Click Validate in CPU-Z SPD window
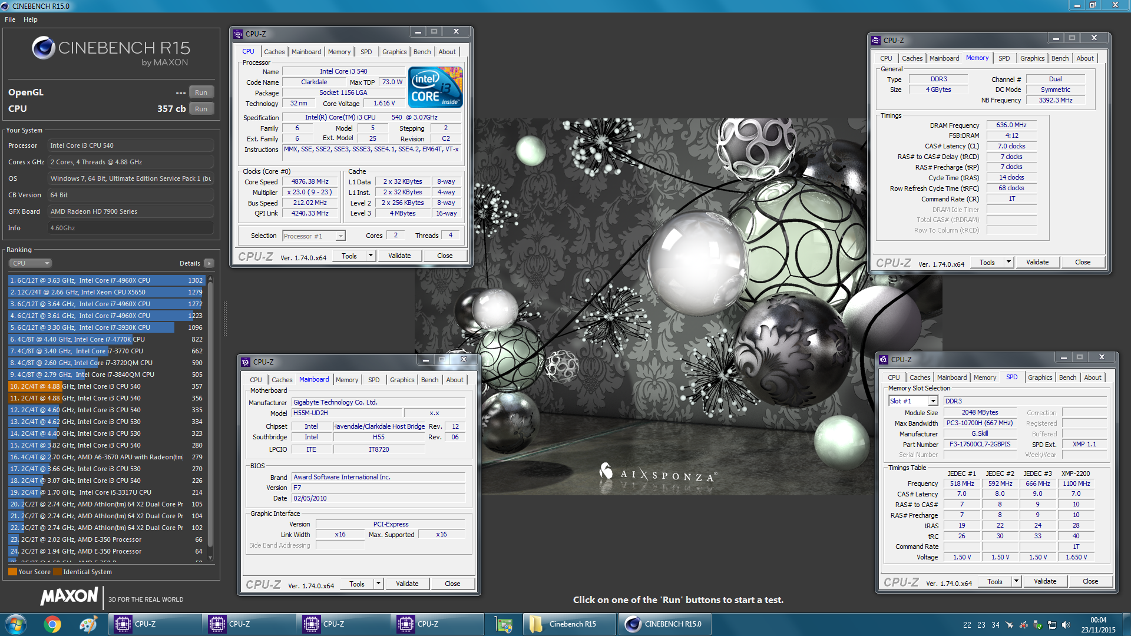The width and height of the screenshot is (1131, 636). click(1045, 581)
